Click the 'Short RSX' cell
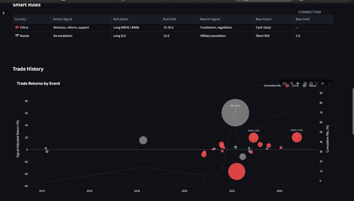This screenshot has height=201, width=354. [x=274, y=36]
